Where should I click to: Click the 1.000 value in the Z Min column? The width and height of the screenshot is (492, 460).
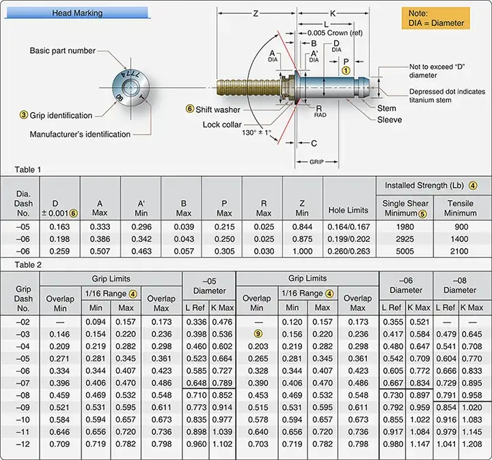[303, 251]
